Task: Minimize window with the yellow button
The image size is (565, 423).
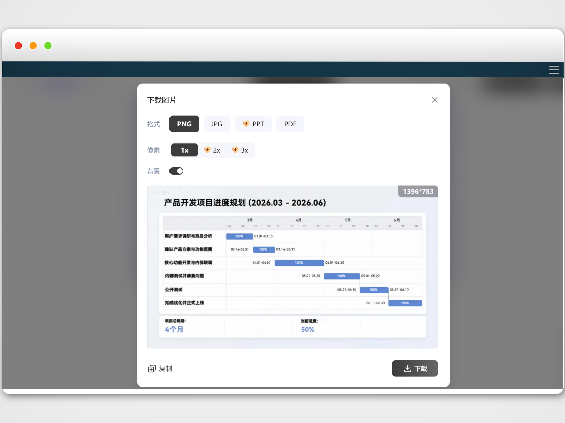Action: pos(33,46)
